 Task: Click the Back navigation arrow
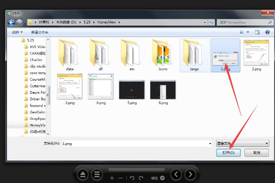point(11,23)
